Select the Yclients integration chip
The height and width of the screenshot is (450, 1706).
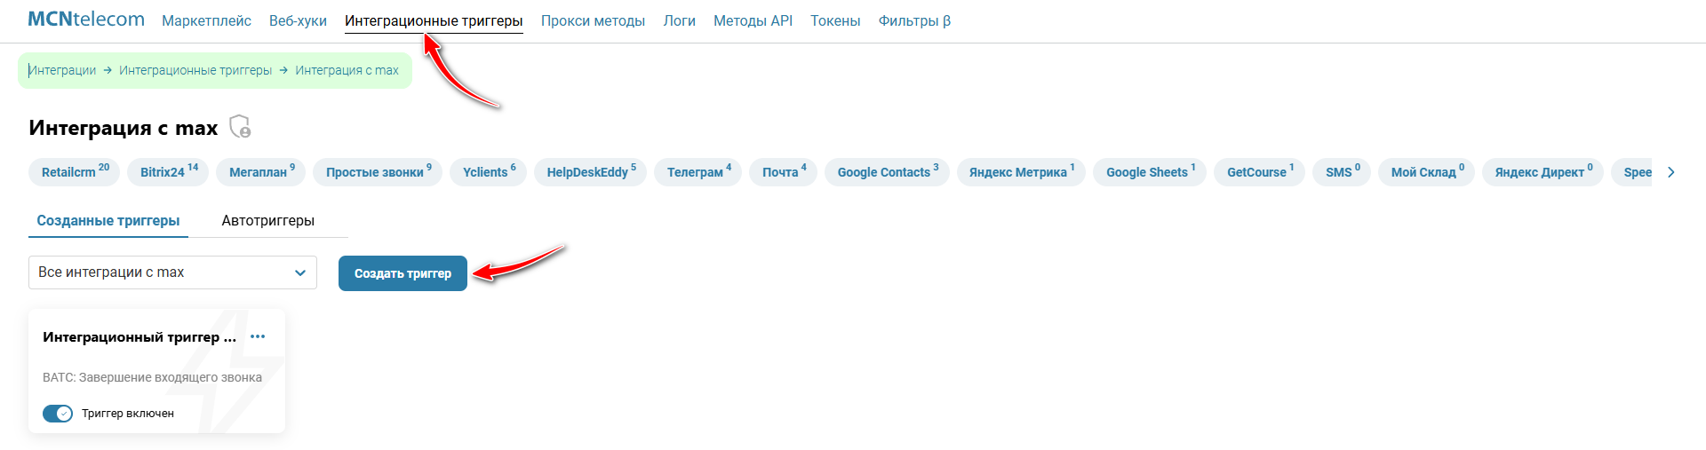489,172
